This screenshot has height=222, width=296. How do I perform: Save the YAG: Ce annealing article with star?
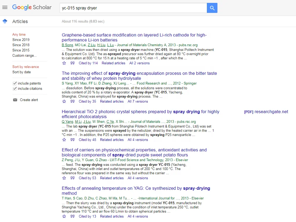[64, 216]
